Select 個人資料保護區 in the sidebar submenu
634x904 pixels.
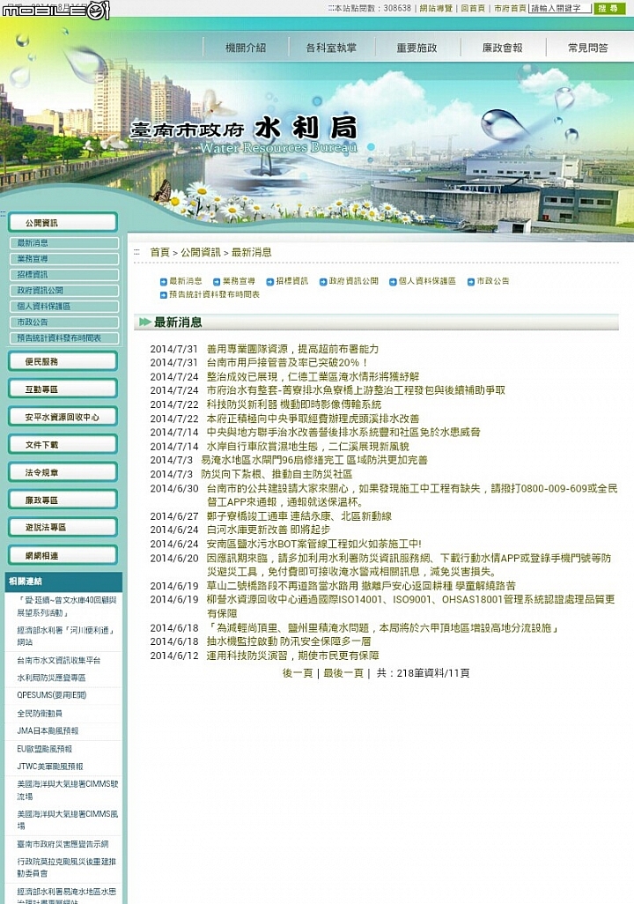(64, 307)
